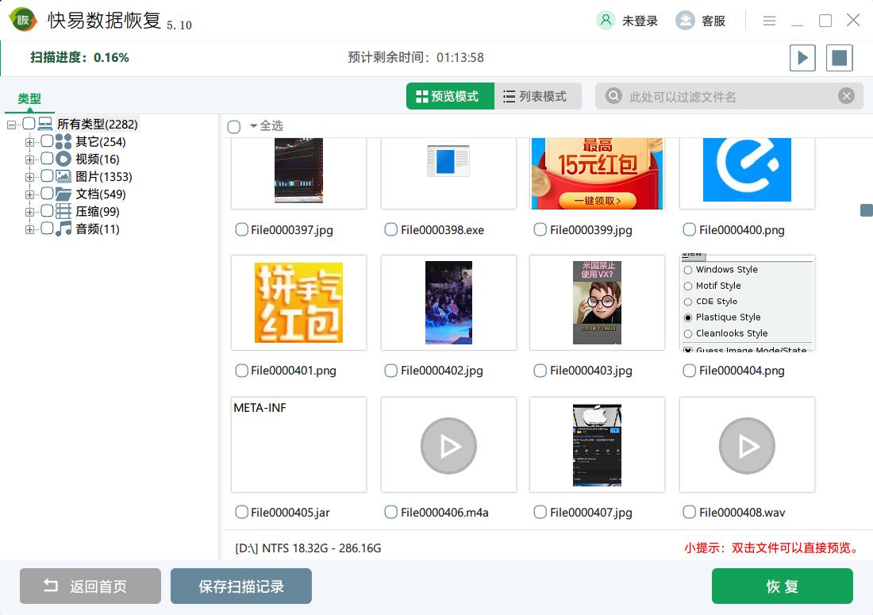This screenshot has width=873, height=615.
Task: Click the 图片 category icon
Action: click(63, 176)
